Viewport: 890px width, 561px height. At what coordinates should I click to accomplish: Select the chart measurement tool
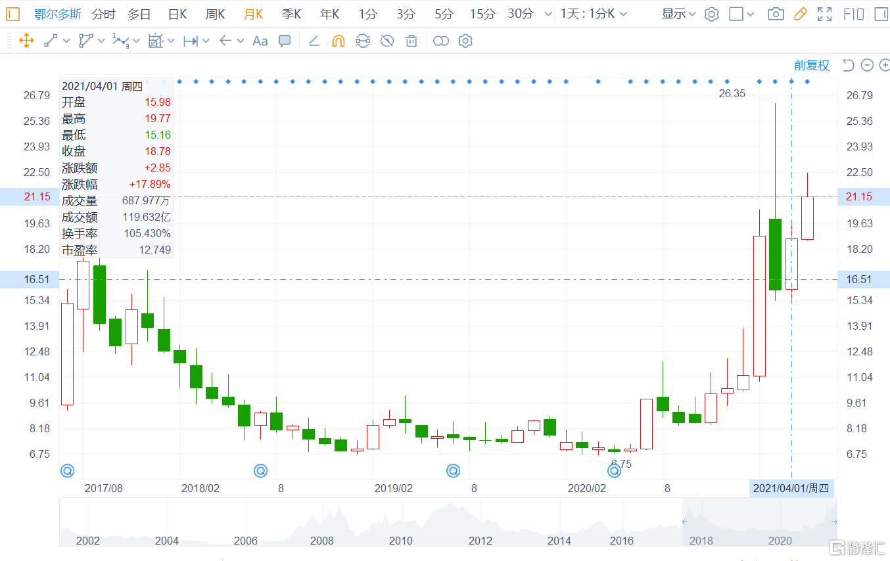pos(156,41)
